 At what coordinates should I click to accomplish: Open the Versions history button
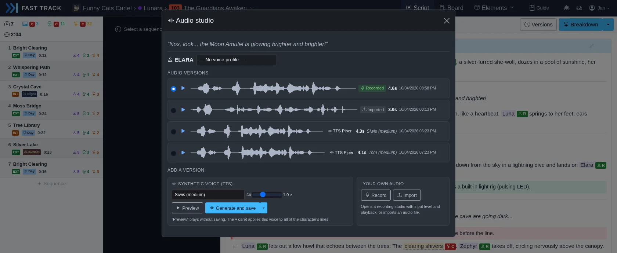coord(538,25)
